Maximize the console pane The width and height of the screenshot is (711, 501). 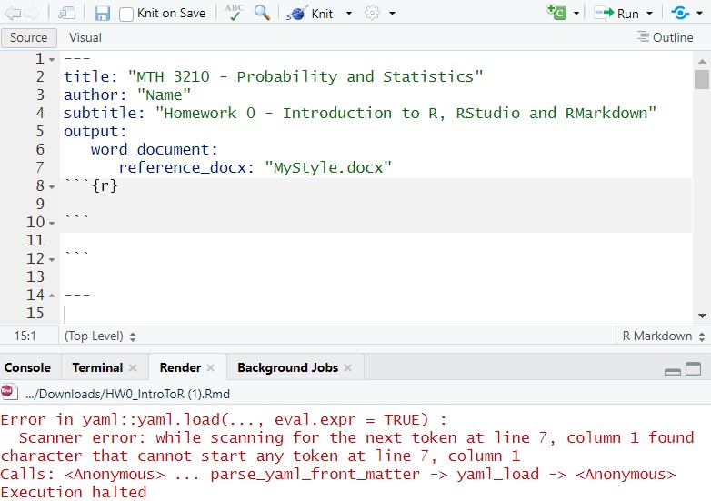point(694,369)
